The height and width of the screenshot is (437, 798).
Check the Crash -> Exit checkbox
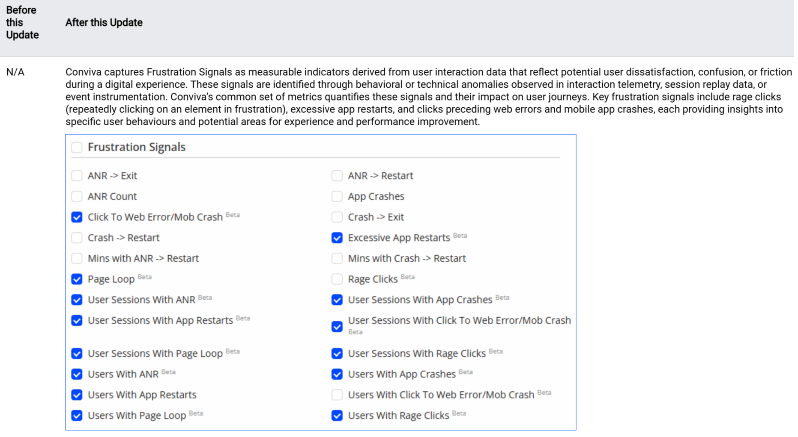tap(337, 217)
